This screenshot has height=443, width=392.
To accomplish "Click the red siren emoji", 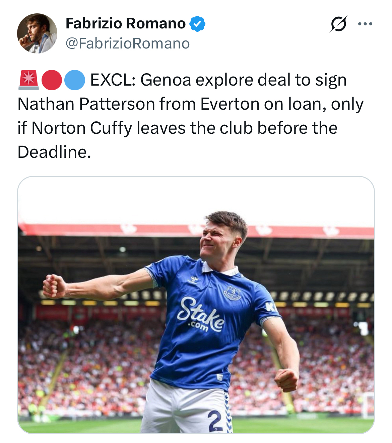I will point(28,80).
